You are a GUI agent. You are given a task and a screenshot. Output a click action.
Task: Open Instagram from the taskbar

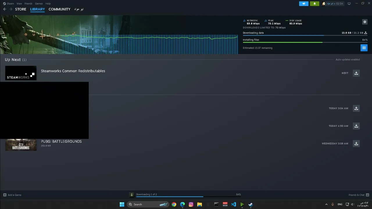(x=191, y=204)
